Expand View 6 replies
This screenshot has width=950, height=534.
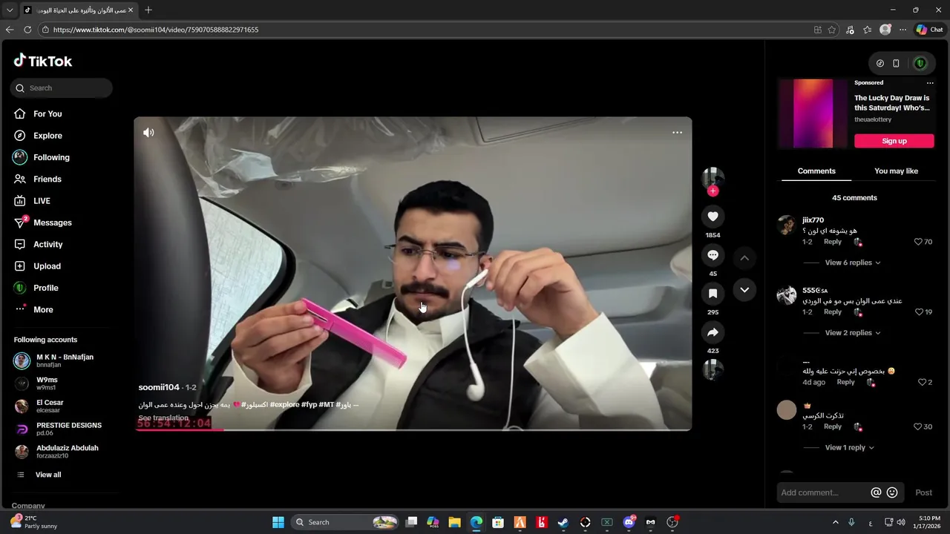[853, 263]
